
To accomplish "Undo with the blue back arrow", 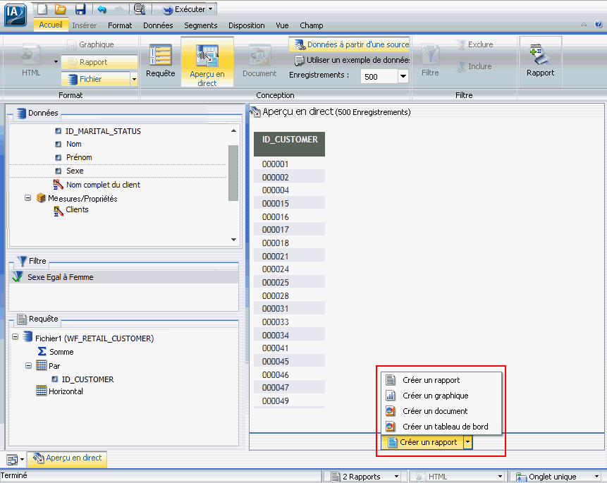I will coord(102,9).
